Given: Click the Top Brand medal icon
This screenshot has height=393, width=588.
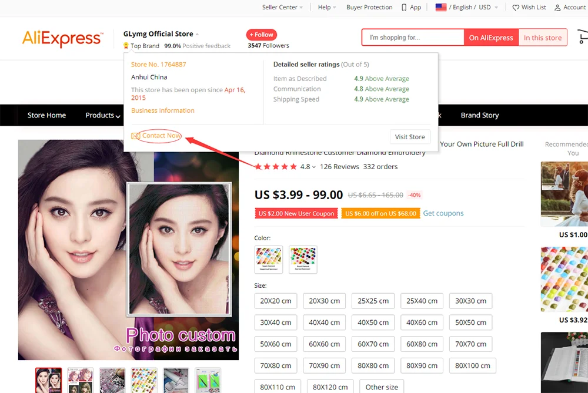Looking at the screenshot, I should (x=126, y=46).
